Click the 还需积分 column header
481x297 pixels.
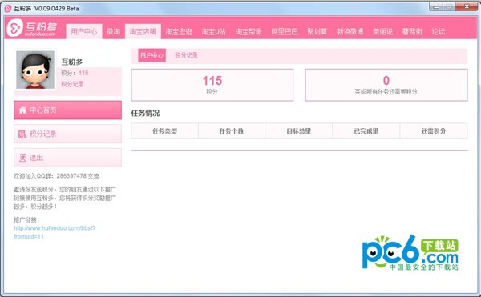(x=434, y=131)
